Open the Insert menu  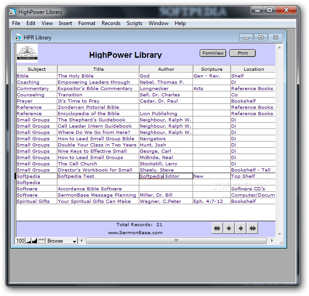point(65,23)
